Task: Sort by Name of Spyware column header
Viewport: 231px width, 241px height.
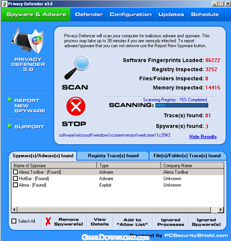Action: click(54, 165)
